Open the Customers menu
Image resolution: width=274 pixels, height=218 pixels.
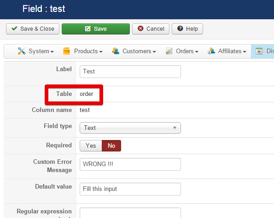[x=134, y=51]
